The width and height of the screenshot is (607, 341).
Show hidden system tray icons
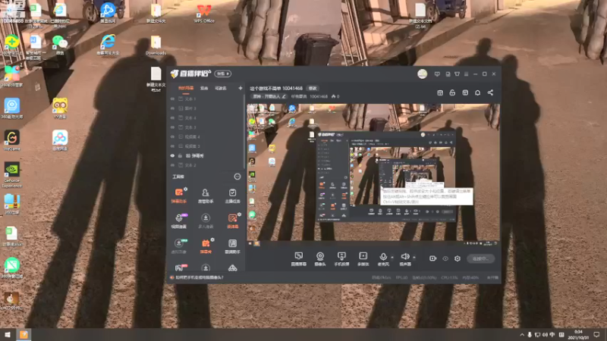pyautogui.click(x=522, y=334)
